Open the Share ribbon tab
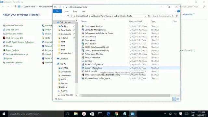This screenshot has height=117, width=208. (x=75, y=11)
